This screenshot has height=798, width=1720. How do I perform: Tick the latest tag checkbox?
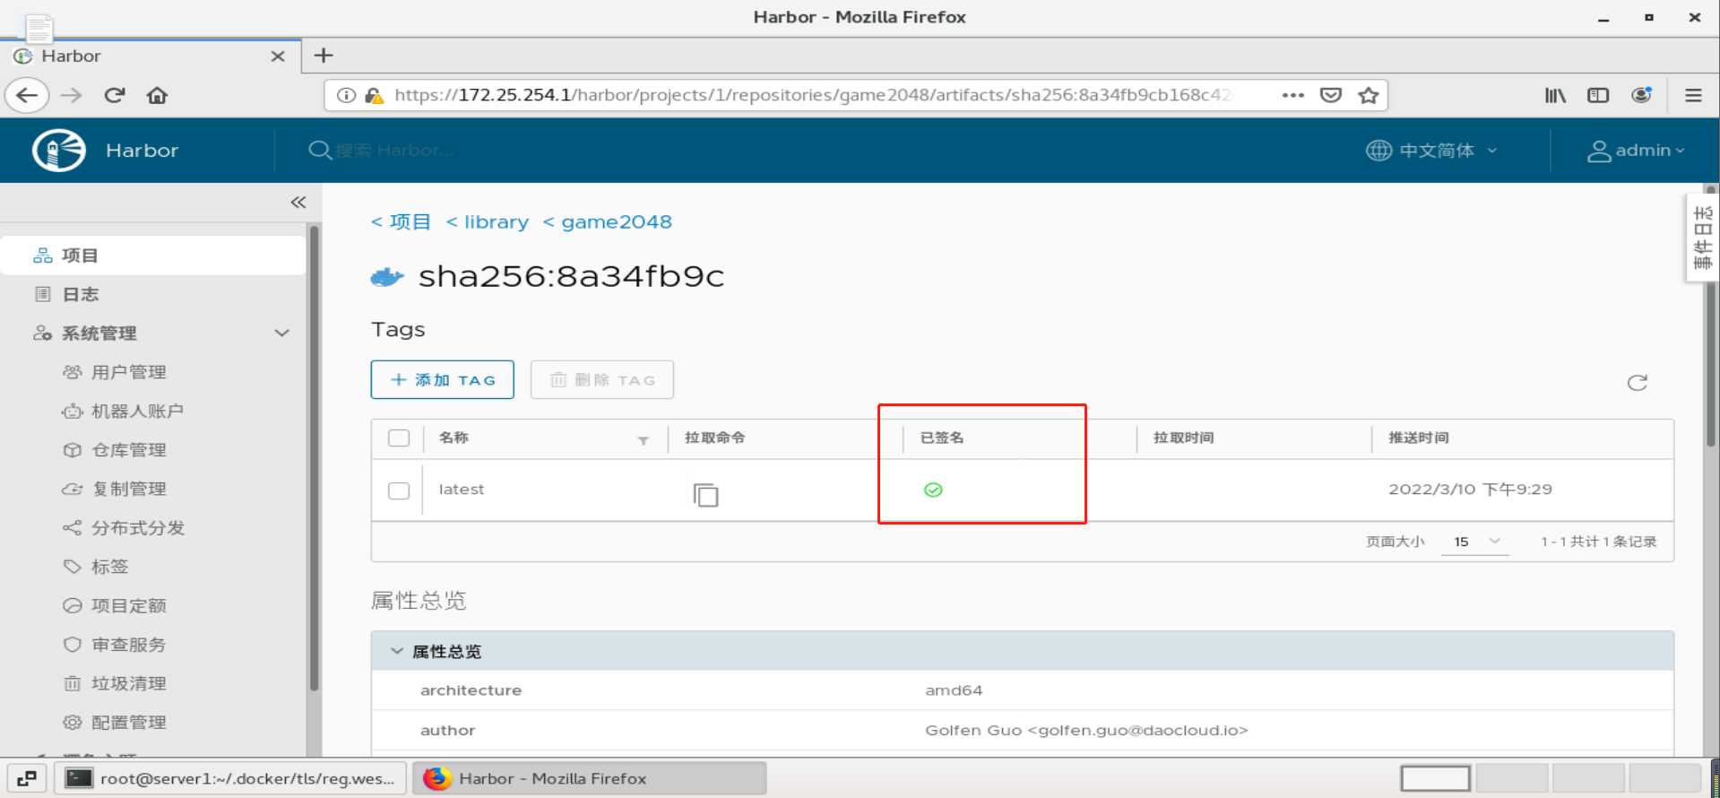click(399, 490)
